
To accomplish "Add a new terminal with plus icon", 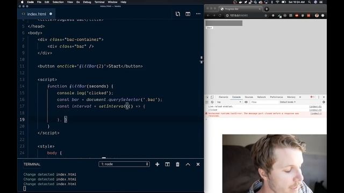I will [x=157, y=164].
